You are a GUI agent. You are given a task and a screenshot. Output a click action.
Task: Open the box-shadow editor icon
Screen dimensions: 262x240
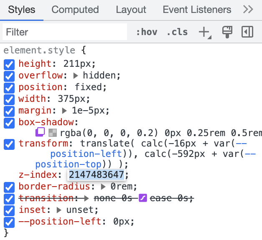point(40,132)
